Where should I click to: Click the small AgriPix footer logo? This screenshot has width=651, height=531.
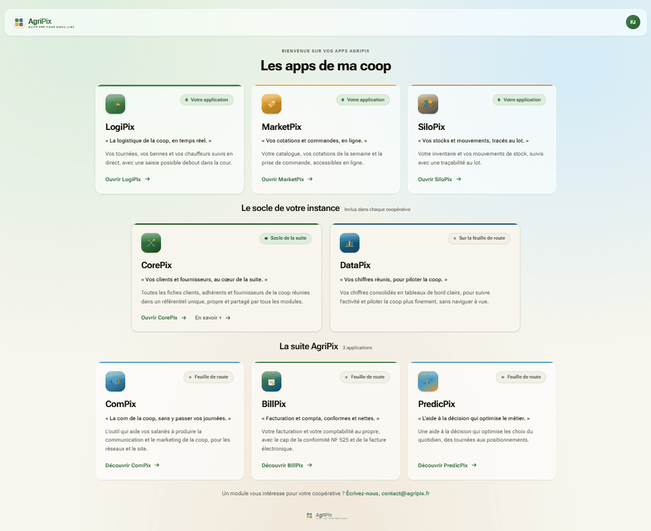pyautogui.click(x=326, y=516)
